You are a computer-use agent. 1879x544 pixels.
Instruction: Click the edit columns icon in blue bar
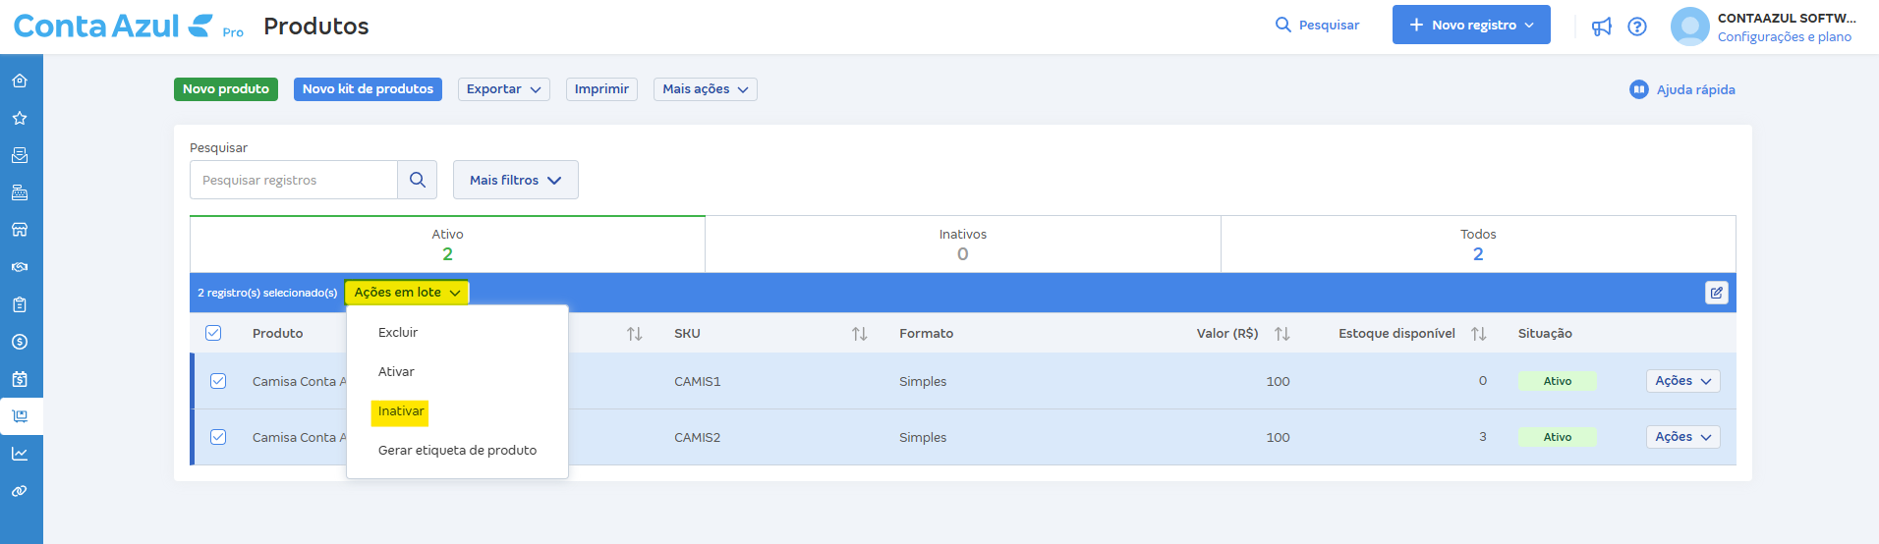pos(1716,293)
